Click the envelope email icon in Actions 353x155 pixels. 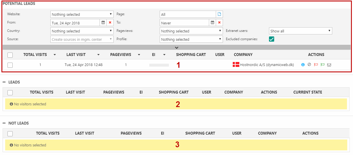click(x=329, y=65)
